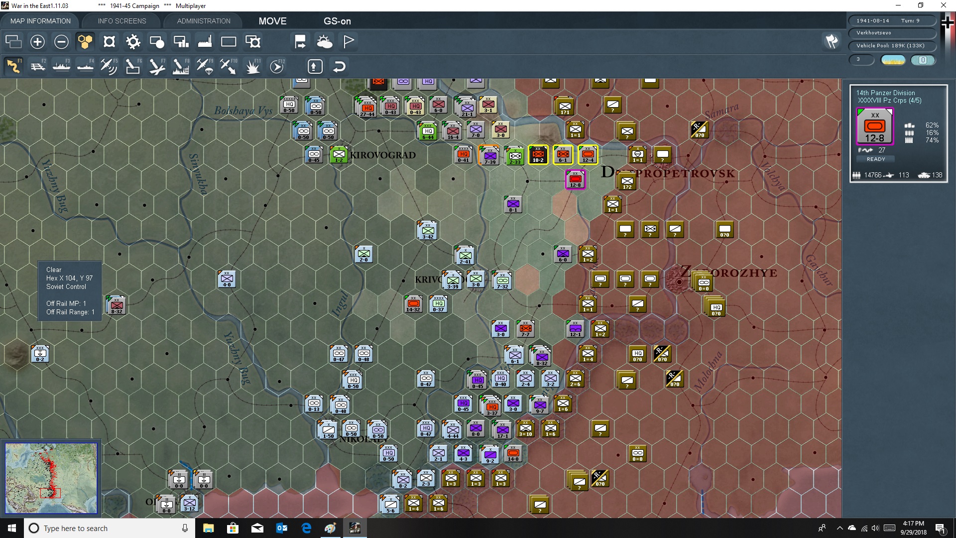The image size is (956, 538).
Task: Click the field showing number 3
Action: [861, 59]
